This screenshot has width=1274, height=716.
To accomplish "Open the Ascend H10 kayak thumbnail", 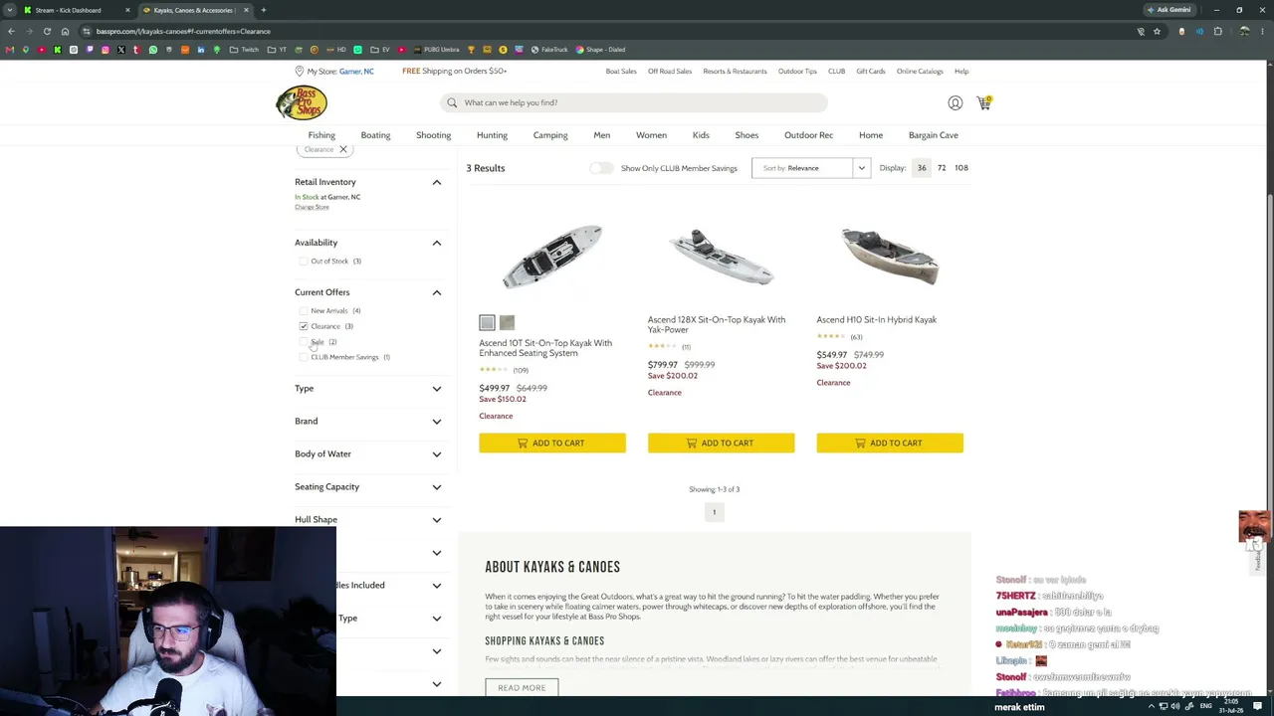I will (890, 256).
